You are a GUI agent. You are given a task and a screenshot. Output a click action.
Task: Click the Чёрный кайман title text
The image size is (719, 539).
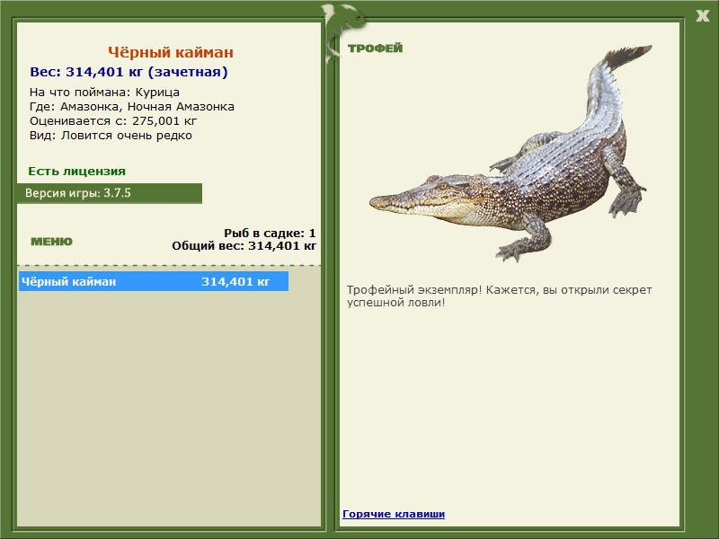(x=171, y=52)
